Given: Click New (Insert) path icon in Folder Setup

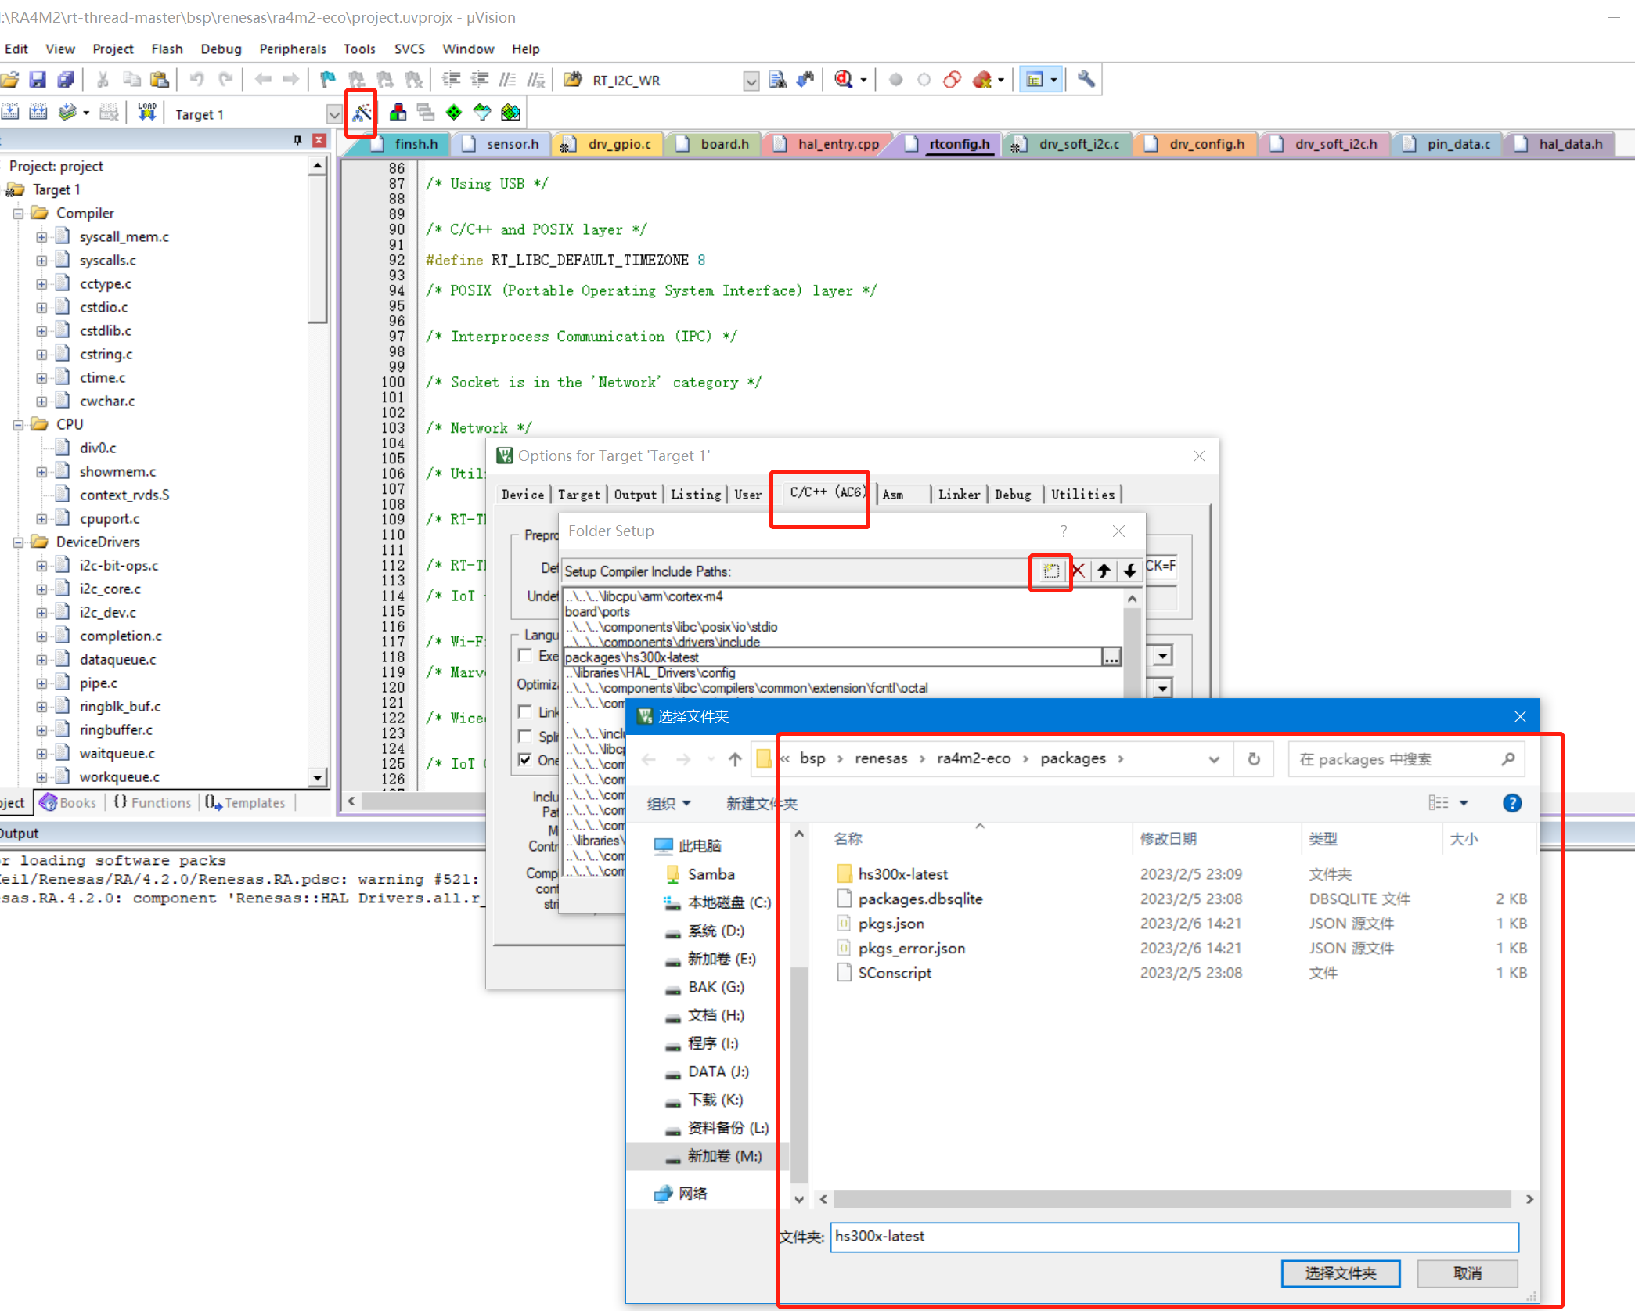Looking at the screenshot, I should [1051, 571].
